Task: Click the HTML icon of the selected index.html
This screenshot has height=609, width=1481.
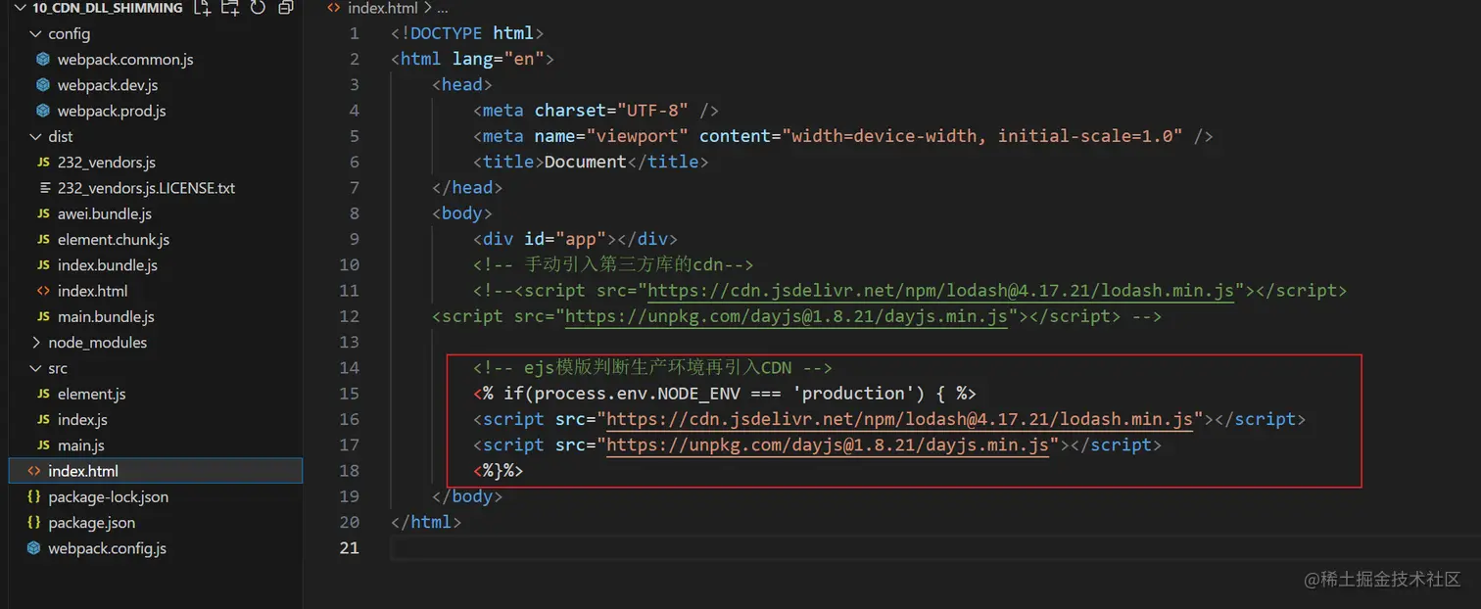Action: tap(34, 471)
